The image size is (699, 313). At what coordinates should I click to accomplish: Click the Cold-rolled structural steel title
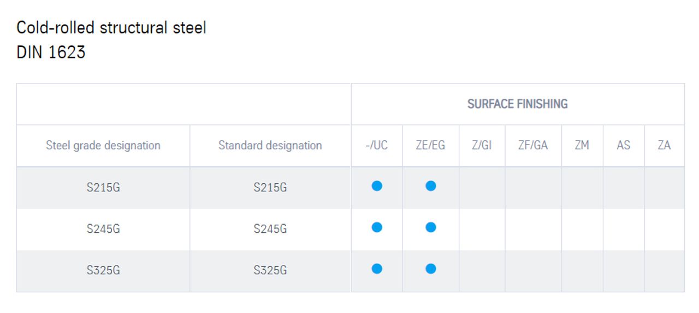(111, 27)
